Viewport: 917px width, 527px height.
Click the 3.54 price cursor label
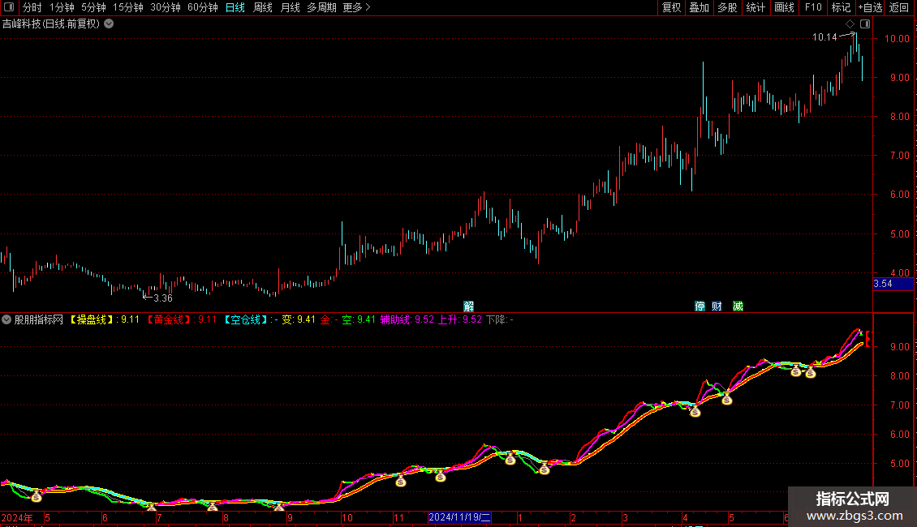[893, 284]
